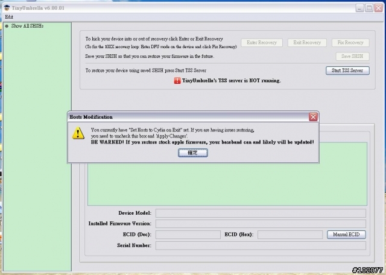Click the TinyUmbrella TSS server status text
The width and height of the screenshot is (386, 275).
pyautogui.click(x=232, y=80)
